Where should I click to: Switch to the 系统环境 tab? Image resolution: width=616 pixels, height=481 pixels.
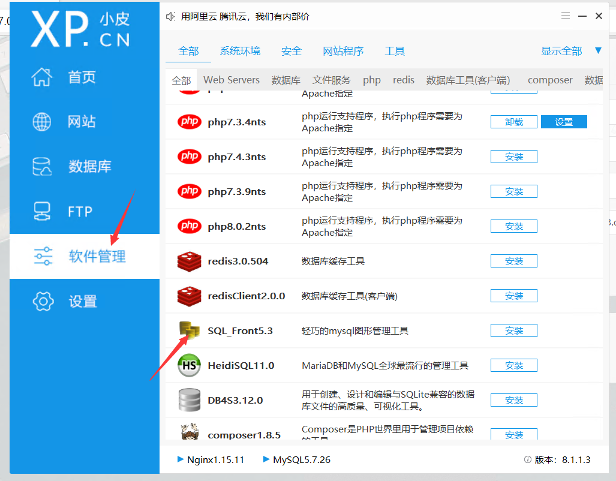coord(240,51)
